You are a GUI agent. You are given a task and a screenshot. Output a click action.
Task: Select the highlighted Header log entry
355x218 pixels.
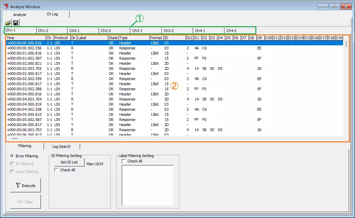pyautogui.click(x=102, y=43)
